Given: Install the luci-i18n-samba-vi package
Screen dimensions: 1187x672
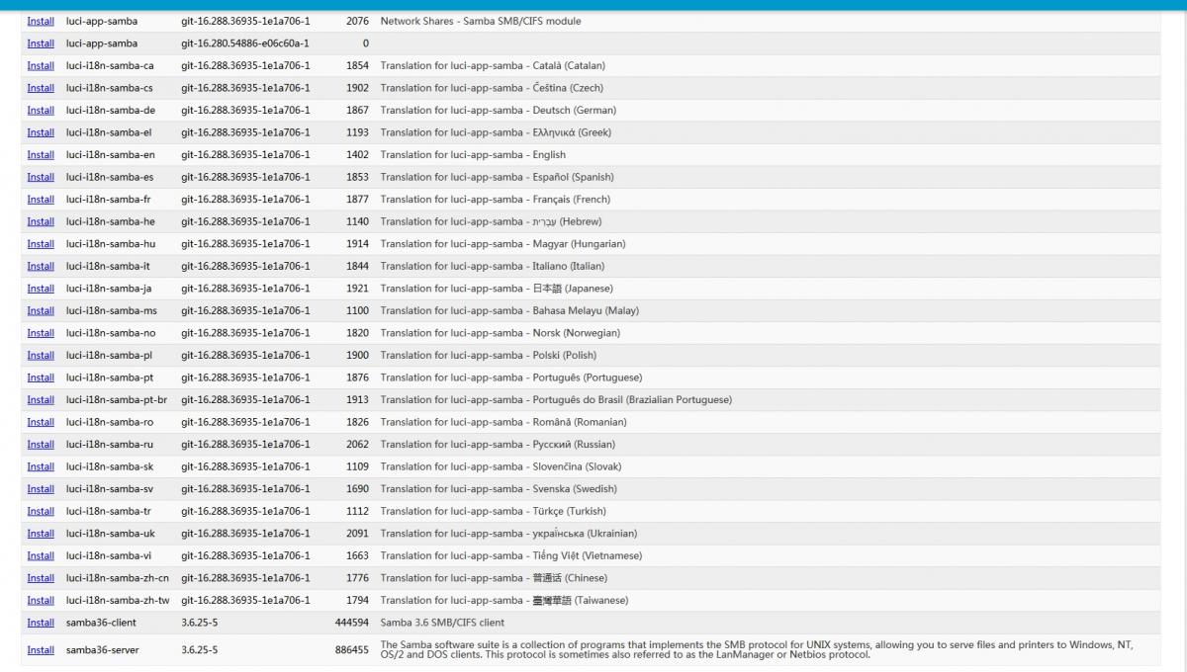Looking at the screenshot, I should coord(41,555).
